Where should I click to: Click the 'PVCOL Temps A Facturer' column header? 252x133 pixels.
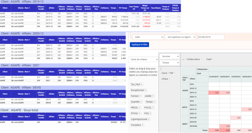[x=175, y=8]
